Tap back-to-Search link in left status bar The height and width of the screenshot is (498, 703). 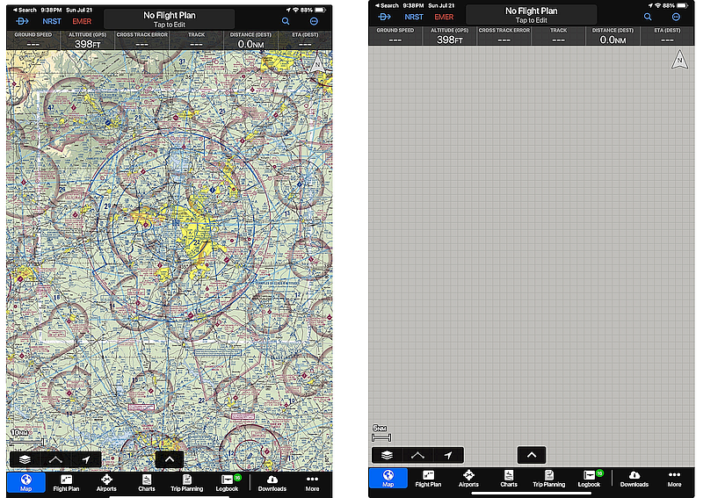(x=25, y=10)
